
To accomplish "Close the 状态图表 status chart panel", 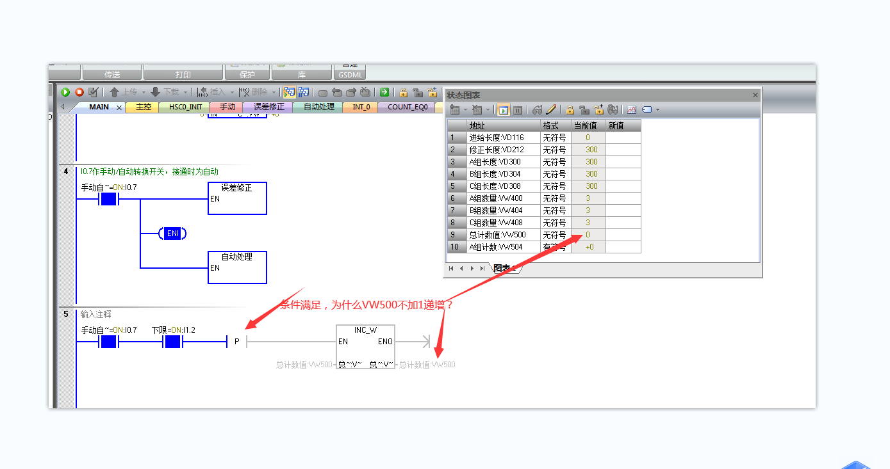I will click(755, 95).
